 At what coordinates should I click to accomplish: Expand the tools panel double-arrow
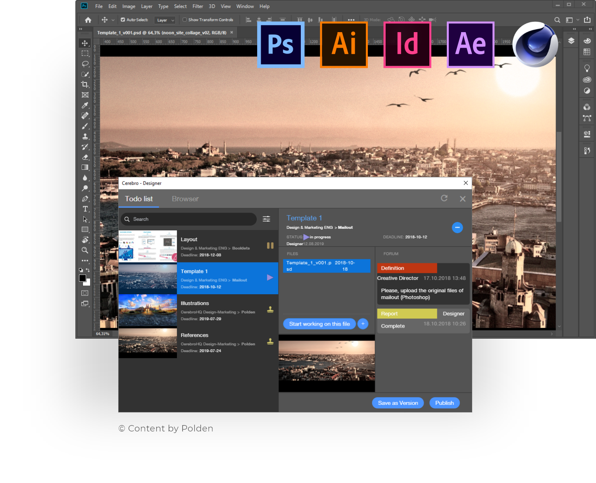point(81,29)
